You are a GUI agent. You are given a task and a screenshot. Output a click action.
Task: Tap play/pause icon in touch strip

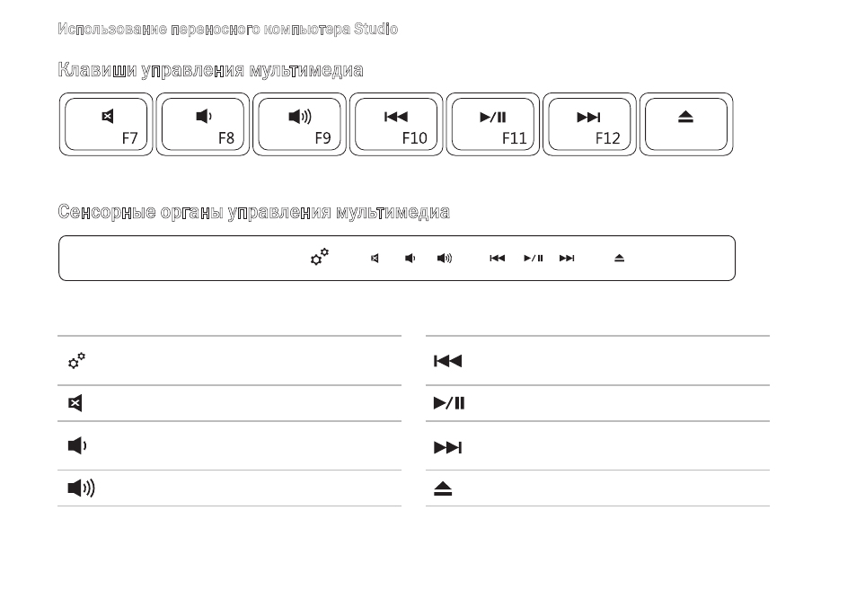pyautogui.click(x=534, y=259)
